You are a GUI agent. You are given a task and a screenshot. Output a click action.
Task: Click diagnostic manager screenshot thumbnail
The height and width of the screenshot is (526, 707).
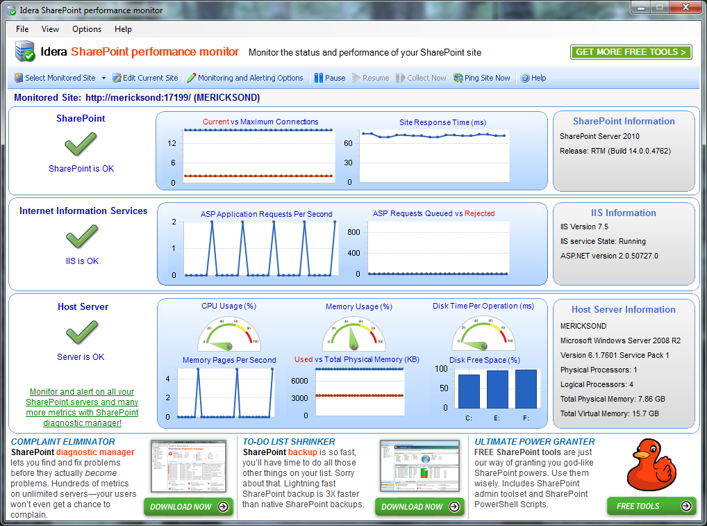(189, 466)
